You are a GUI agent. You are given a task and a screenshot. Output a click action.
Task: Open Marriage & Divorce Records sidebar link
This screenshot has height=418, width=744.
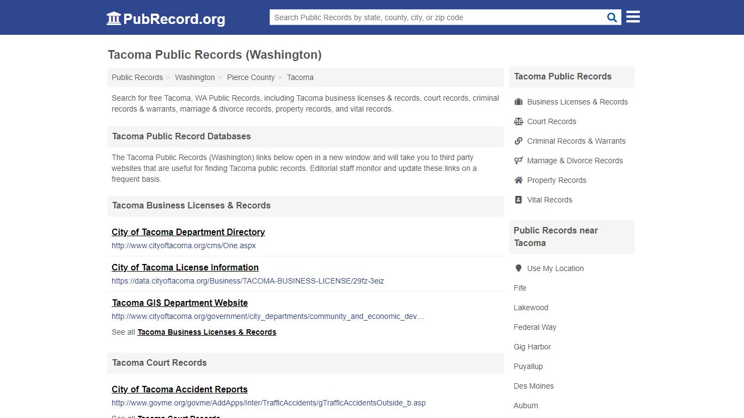[x=575, y=161]
